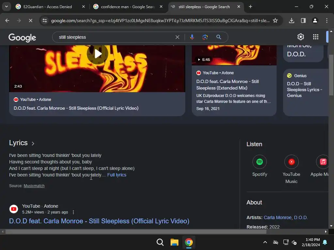Open File Explorer from taskbar
Image resolution: width=334 pixels, height=250 pixels.
click(x=174, y=242)
